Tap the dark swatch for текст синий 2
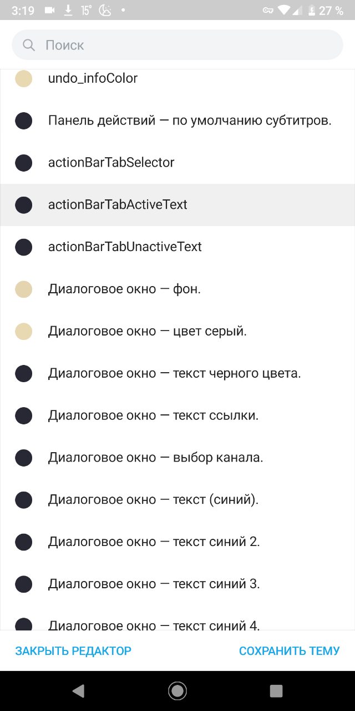 coord(23,543)
